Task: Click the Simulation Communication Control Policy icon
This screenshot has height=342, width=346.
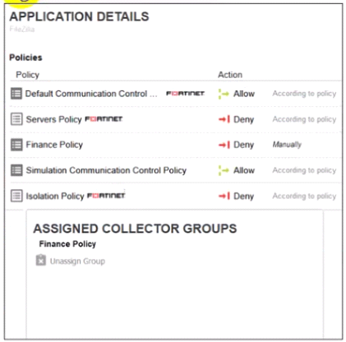Action: point(16,170)
